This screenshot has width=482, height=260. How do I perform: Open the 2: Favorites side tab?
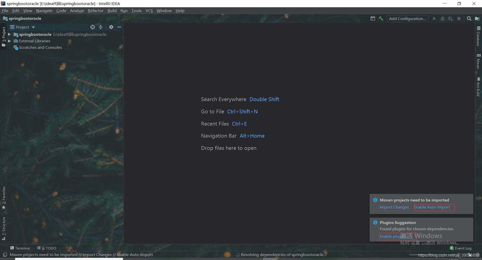coord(4,198)
